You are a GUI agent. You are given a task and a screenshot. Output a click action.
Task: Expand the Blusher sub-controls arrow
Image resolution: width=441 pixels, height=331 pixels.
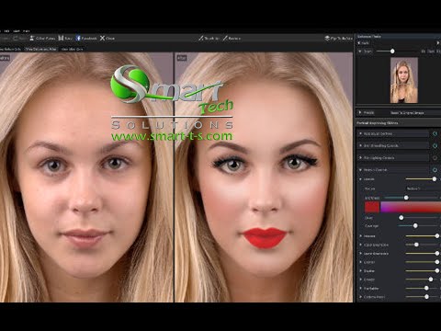[360, 271]
